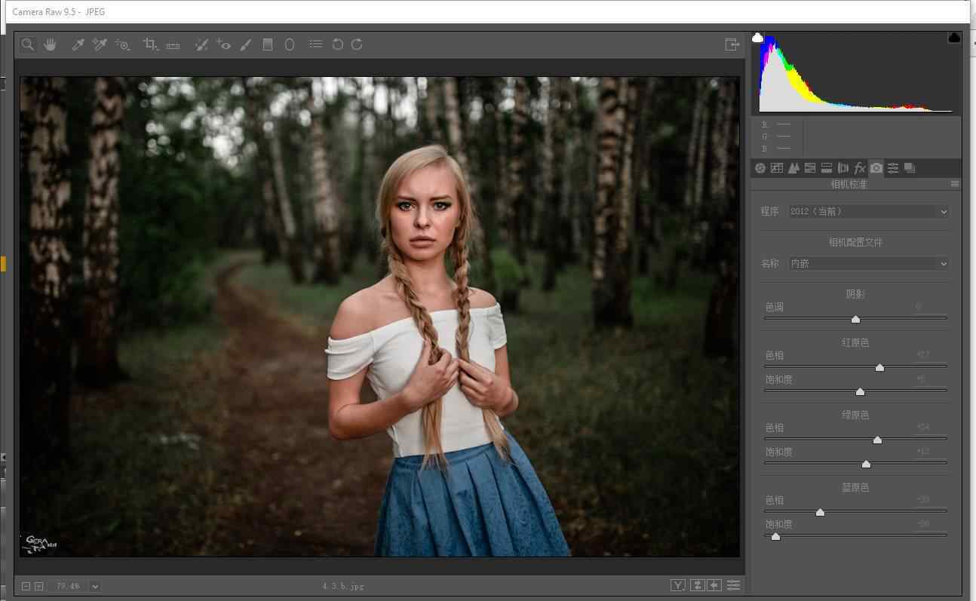Rotate image 90° counterclockwise

pyautogui.click(x=337, y=44)
